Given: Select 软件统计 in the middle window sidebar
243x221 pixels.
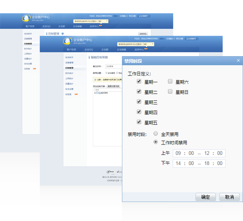Looking at the screenshot, I should (69, 73).
